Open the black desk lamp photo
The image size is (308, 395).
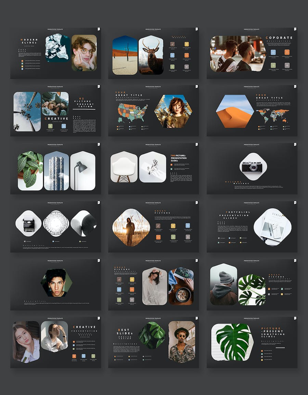pyautogui.click(x=83, y=170)
